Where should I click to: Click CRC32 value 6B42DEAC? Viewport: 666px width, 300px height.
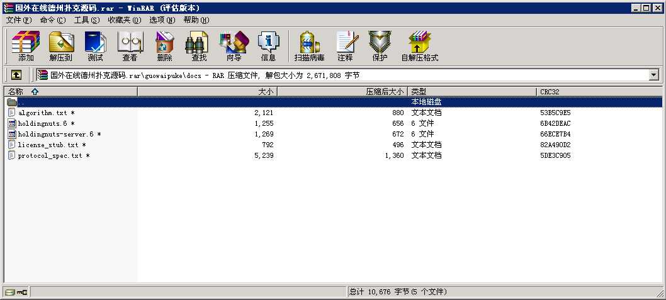coord(555,123)
